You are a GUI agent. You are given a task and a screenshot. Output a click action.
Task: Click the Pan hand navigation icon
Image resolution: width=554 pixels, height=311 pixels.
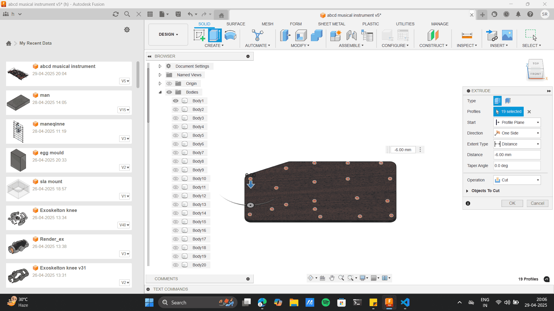tap(332, 278)
